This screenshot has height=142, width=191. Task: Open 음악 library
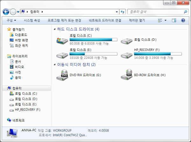coord(18,78)
